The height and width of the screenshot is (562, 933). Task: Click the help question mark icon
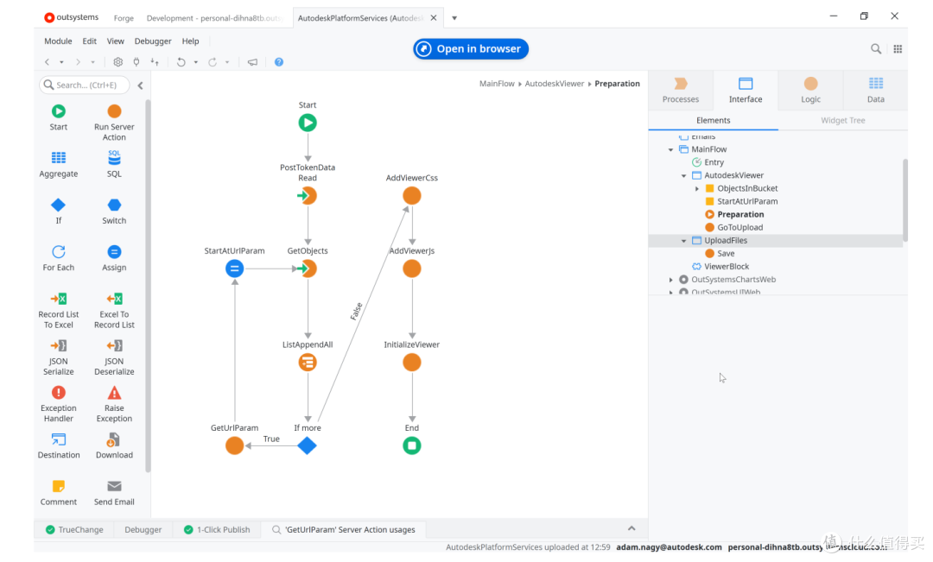pos(278,62)
